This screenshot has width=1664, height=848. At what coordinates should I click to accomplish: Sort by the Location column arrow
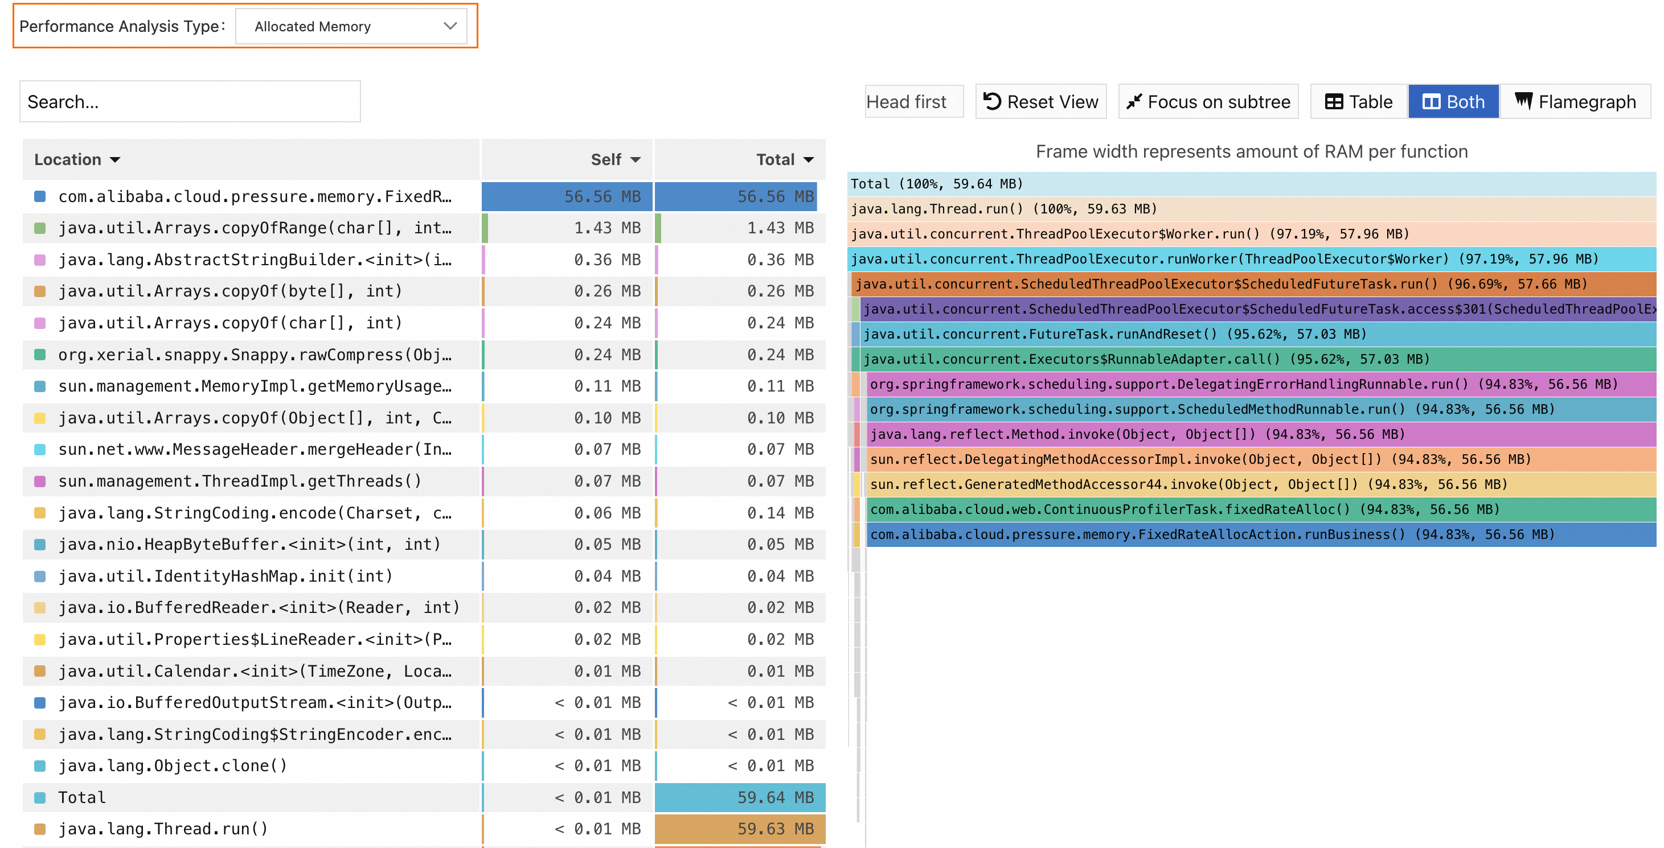[115, 159]
